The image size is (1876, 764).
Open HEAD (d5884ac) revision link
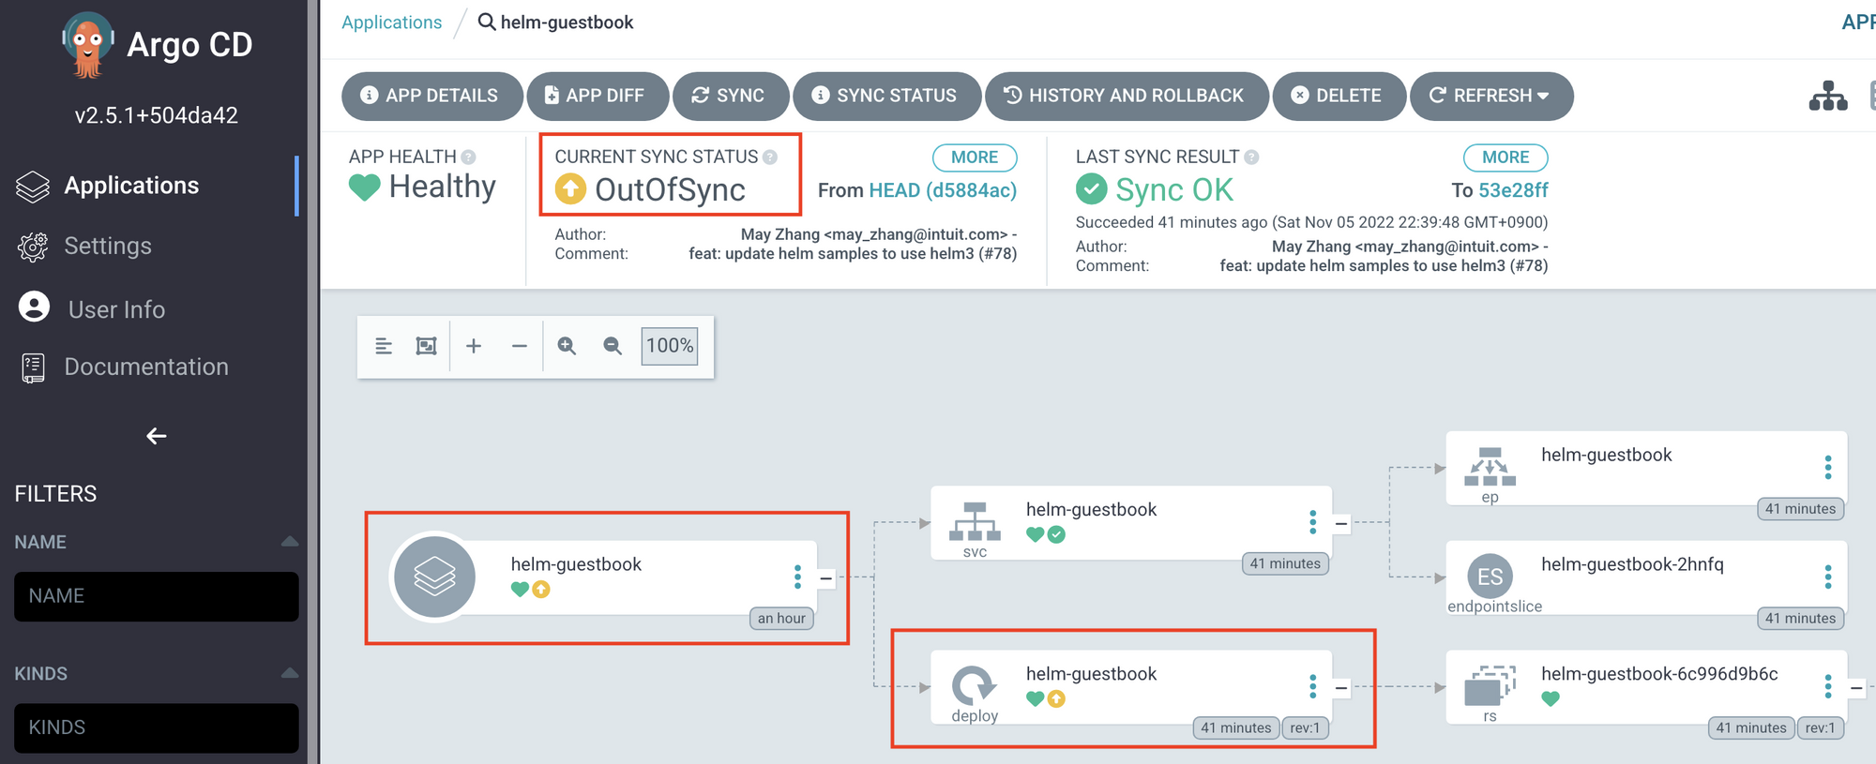coord(943,190)
